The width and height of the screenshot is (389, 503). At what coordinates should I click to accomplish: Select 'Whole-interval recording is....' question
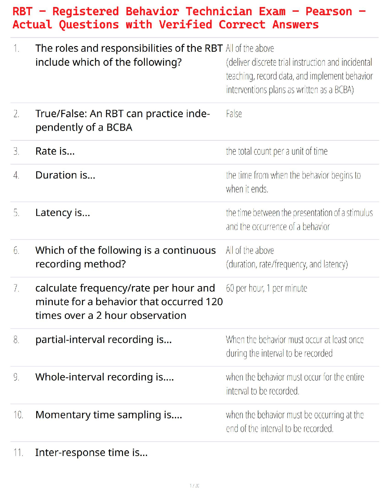pyautogui.click(x=105, y=377)
